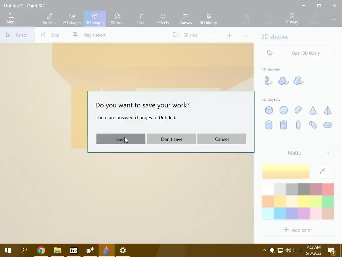The width and height of the screenshot is (342, 257).
Task: Insert a 3D cylinder object
Action: coord(269,125)
